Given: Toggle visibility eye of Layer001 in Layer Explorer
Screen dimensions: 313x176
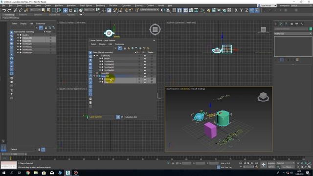Looking at the screenshot, I should tap(97, 73).
